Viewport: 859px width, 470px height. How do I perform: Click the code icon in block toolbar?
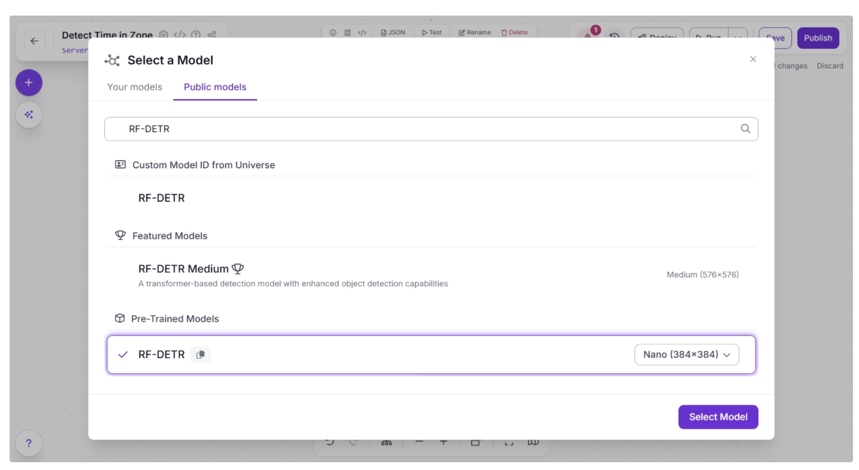(362, 33)
